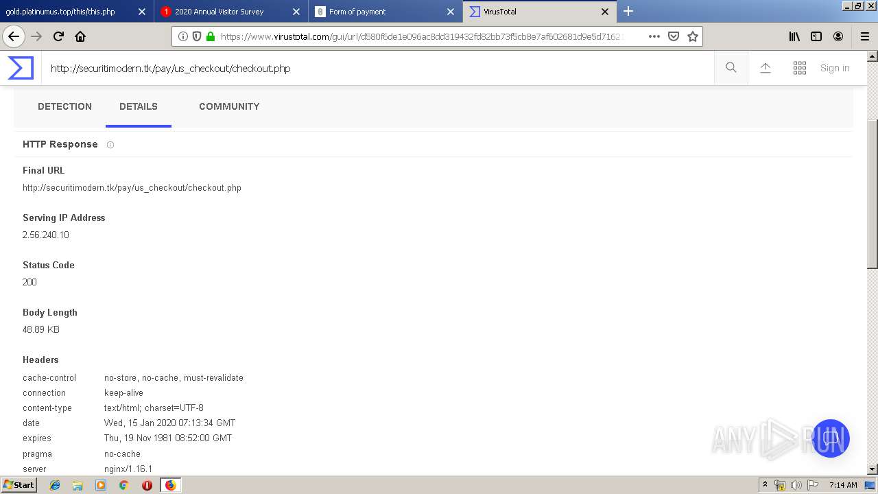
Task: Close the Form of payment tab
Action: point(451,12)
